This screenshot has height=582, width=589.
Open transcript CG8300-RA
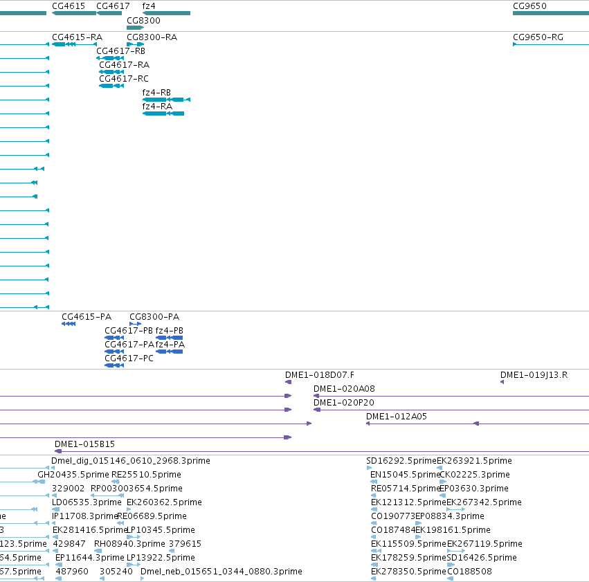point(152,37)
